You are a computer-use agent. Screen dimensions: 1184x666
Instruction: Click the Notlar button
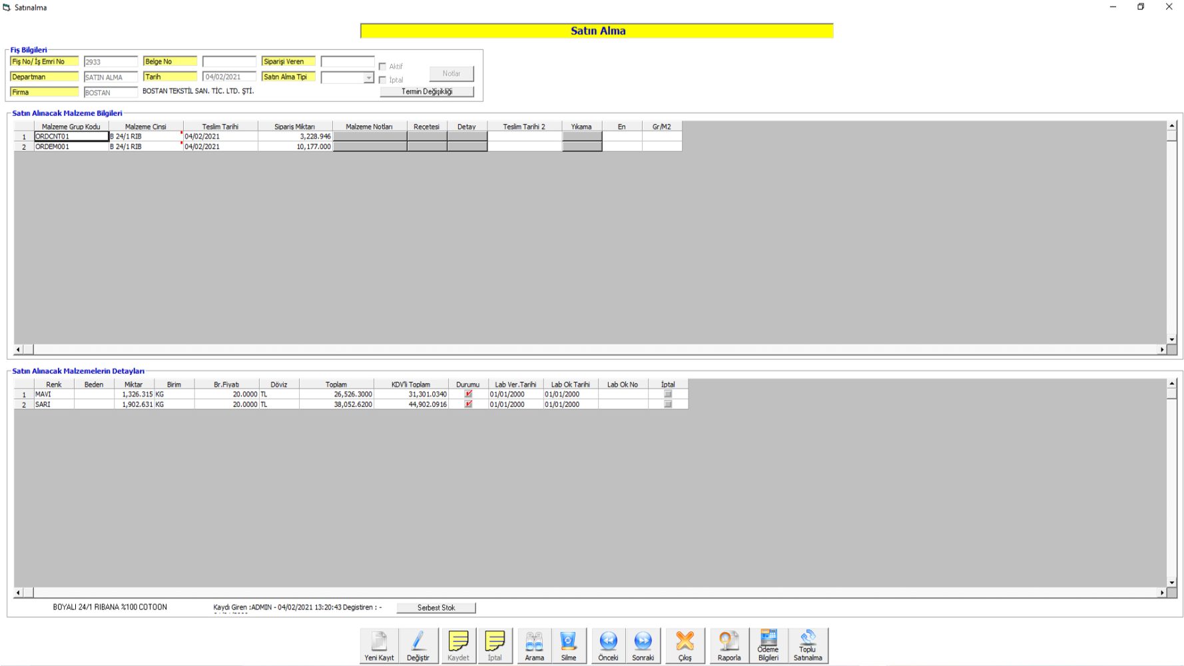[x=451, y=74]
